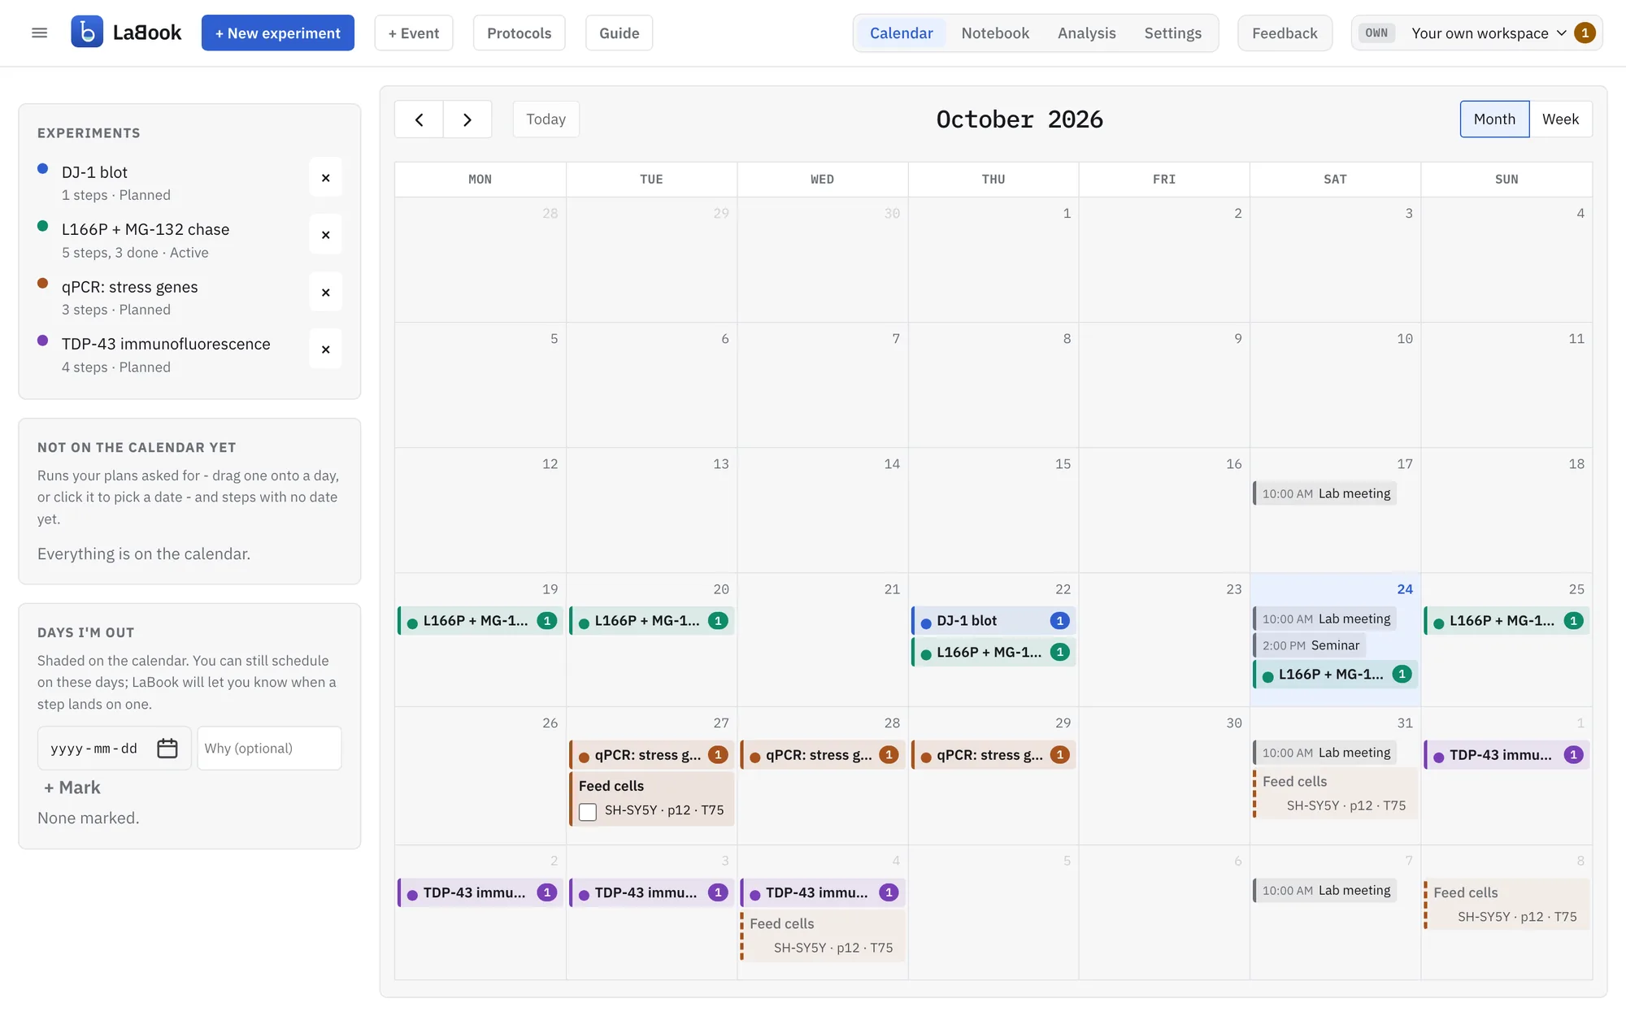Click the Why (optional) input field
The width and height of the screenshot is (1626, 1016).
coord(269,749)
